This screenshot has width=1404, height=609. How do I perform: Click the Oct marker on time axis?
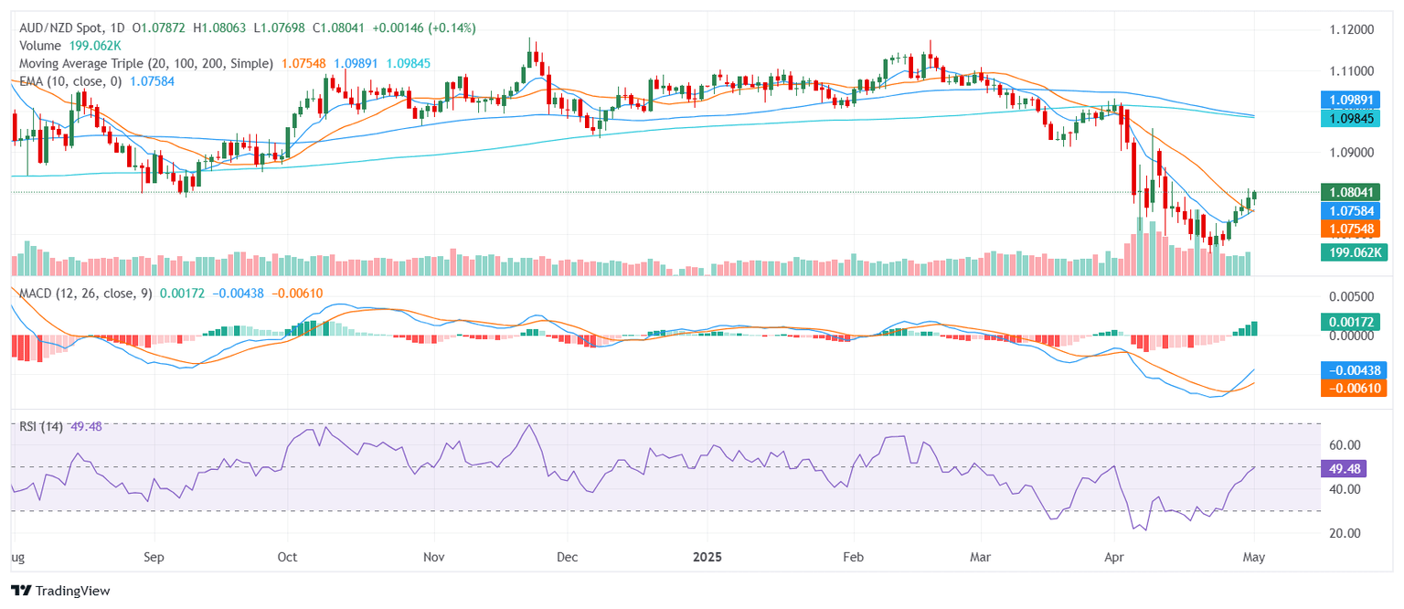coord(287,556)
